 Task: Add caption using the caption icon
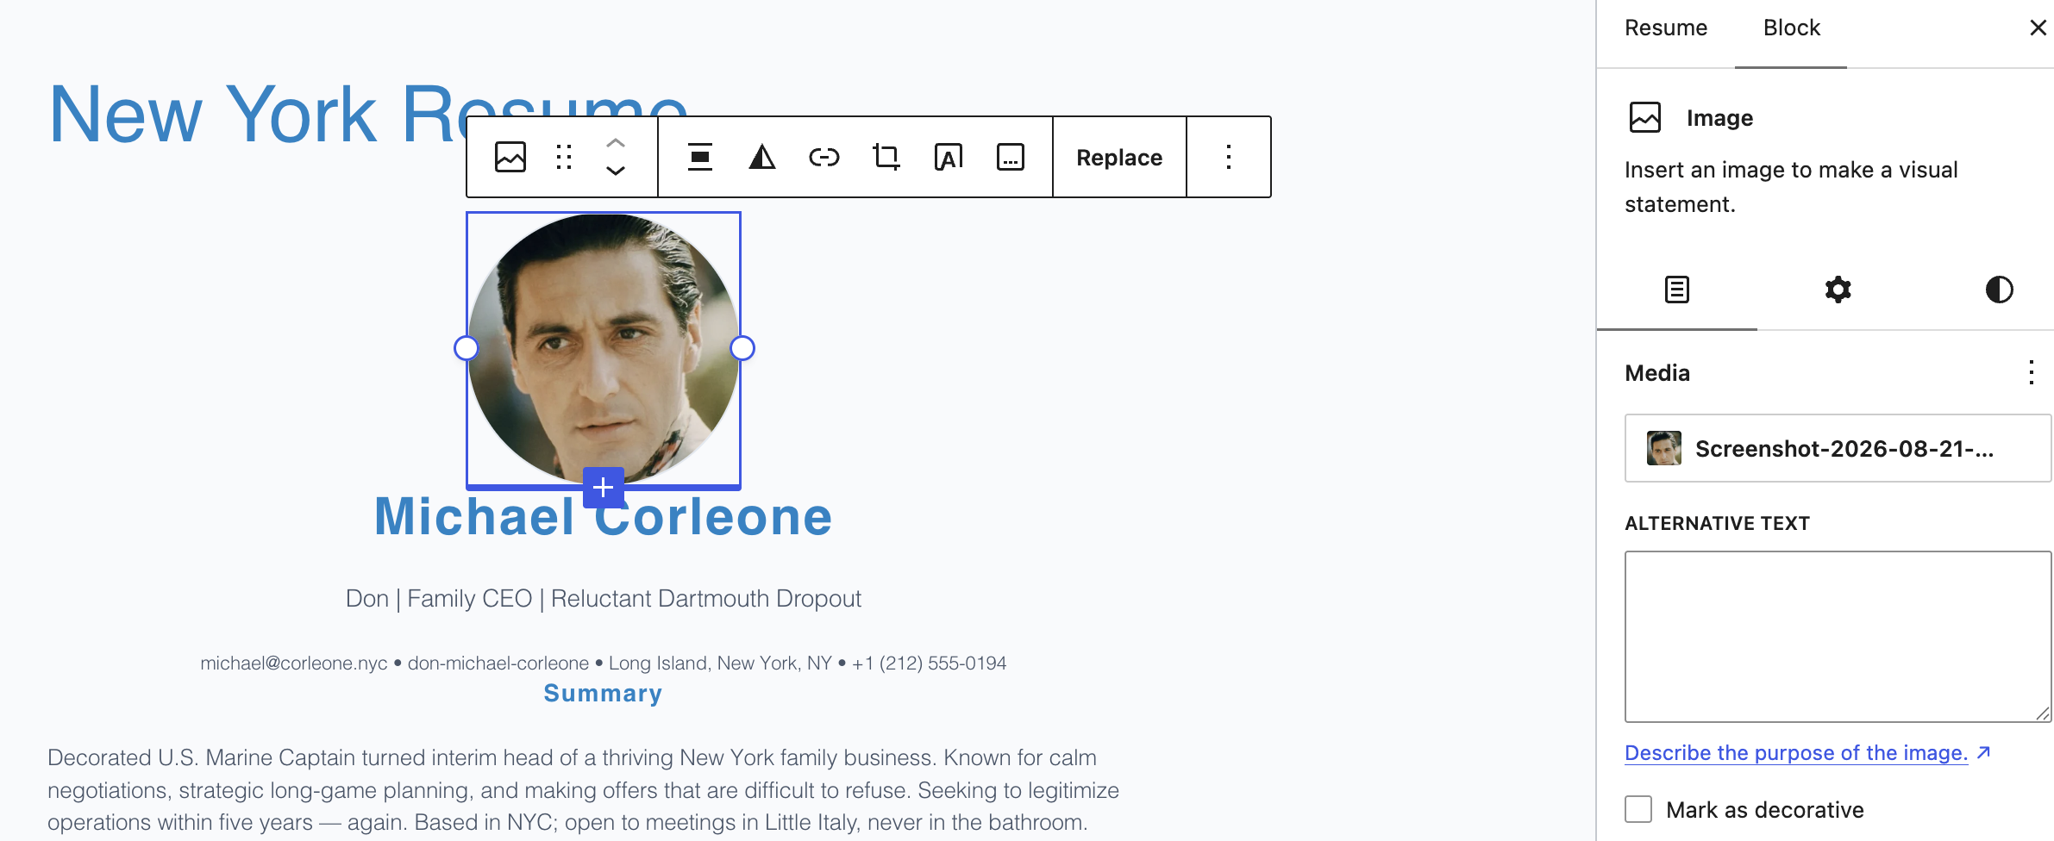pyautogui.click(x=1011, y=157)
